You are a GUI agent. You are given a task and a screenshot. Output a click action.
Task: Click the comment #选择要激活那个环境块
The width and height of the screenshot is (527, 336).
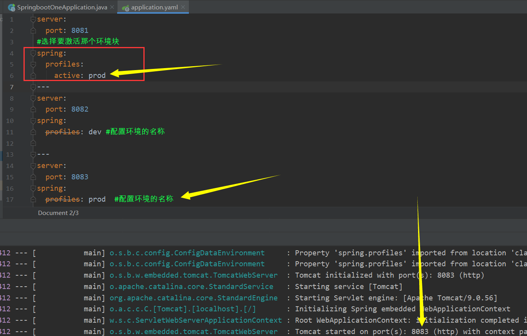(78, 42)
